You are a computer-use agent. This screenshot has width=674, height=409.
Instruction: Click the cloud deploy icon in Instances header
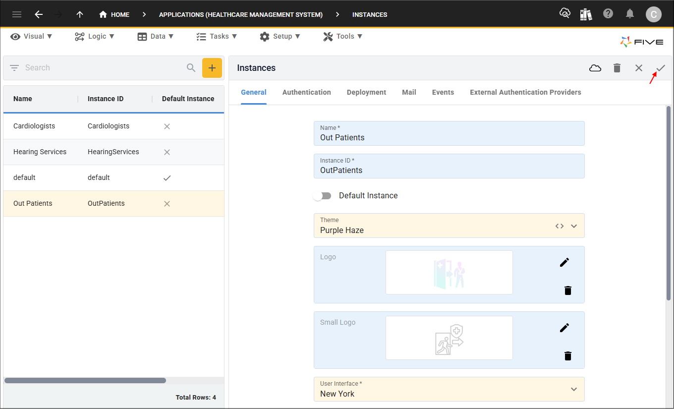coord(595,68)
